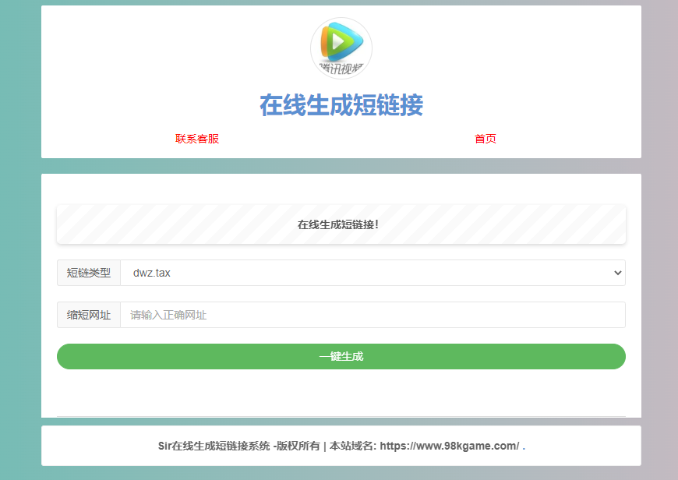Screen dimensions: 678x480
Task: Click the striped 在线生成短链接 banner
Action: pos(341,224)
